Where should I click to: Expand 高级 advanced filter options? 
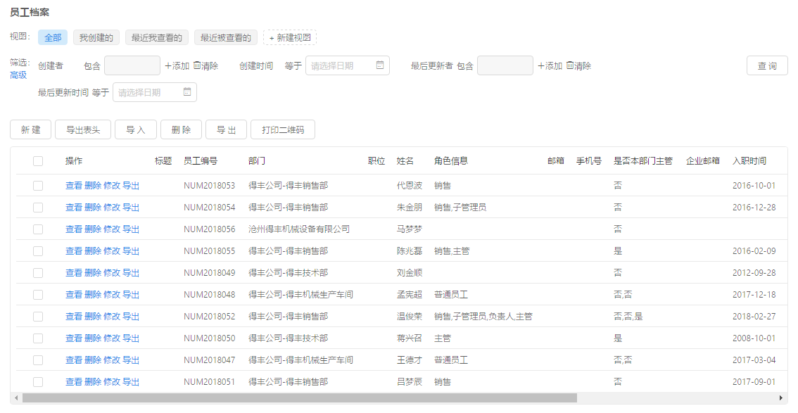pyautogui.click(x=18, y=75)
